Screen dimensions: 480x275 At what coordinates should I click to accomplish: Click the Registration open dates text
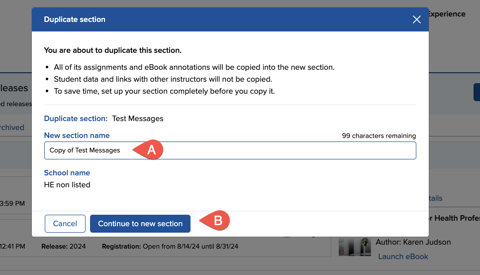[170, 246]
